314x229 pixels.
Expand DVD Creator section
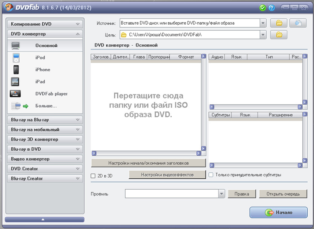[x=45, y=169]
